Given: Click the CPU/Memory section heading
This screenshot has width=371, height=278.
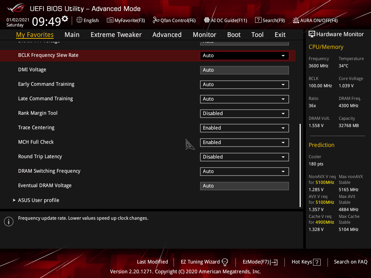Looking at the screenshot, I should pyautogui.click(x=326, y=47).
